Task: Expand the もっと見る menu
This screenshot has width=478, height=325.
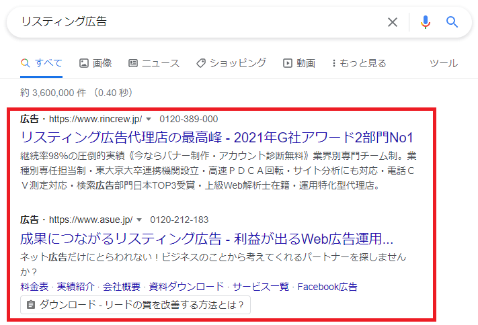Action: (x=359, y=63)
